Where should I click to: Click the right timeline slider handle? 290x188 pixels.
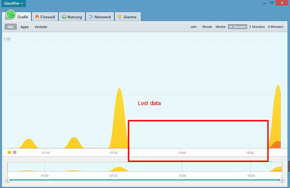point(282,180)
